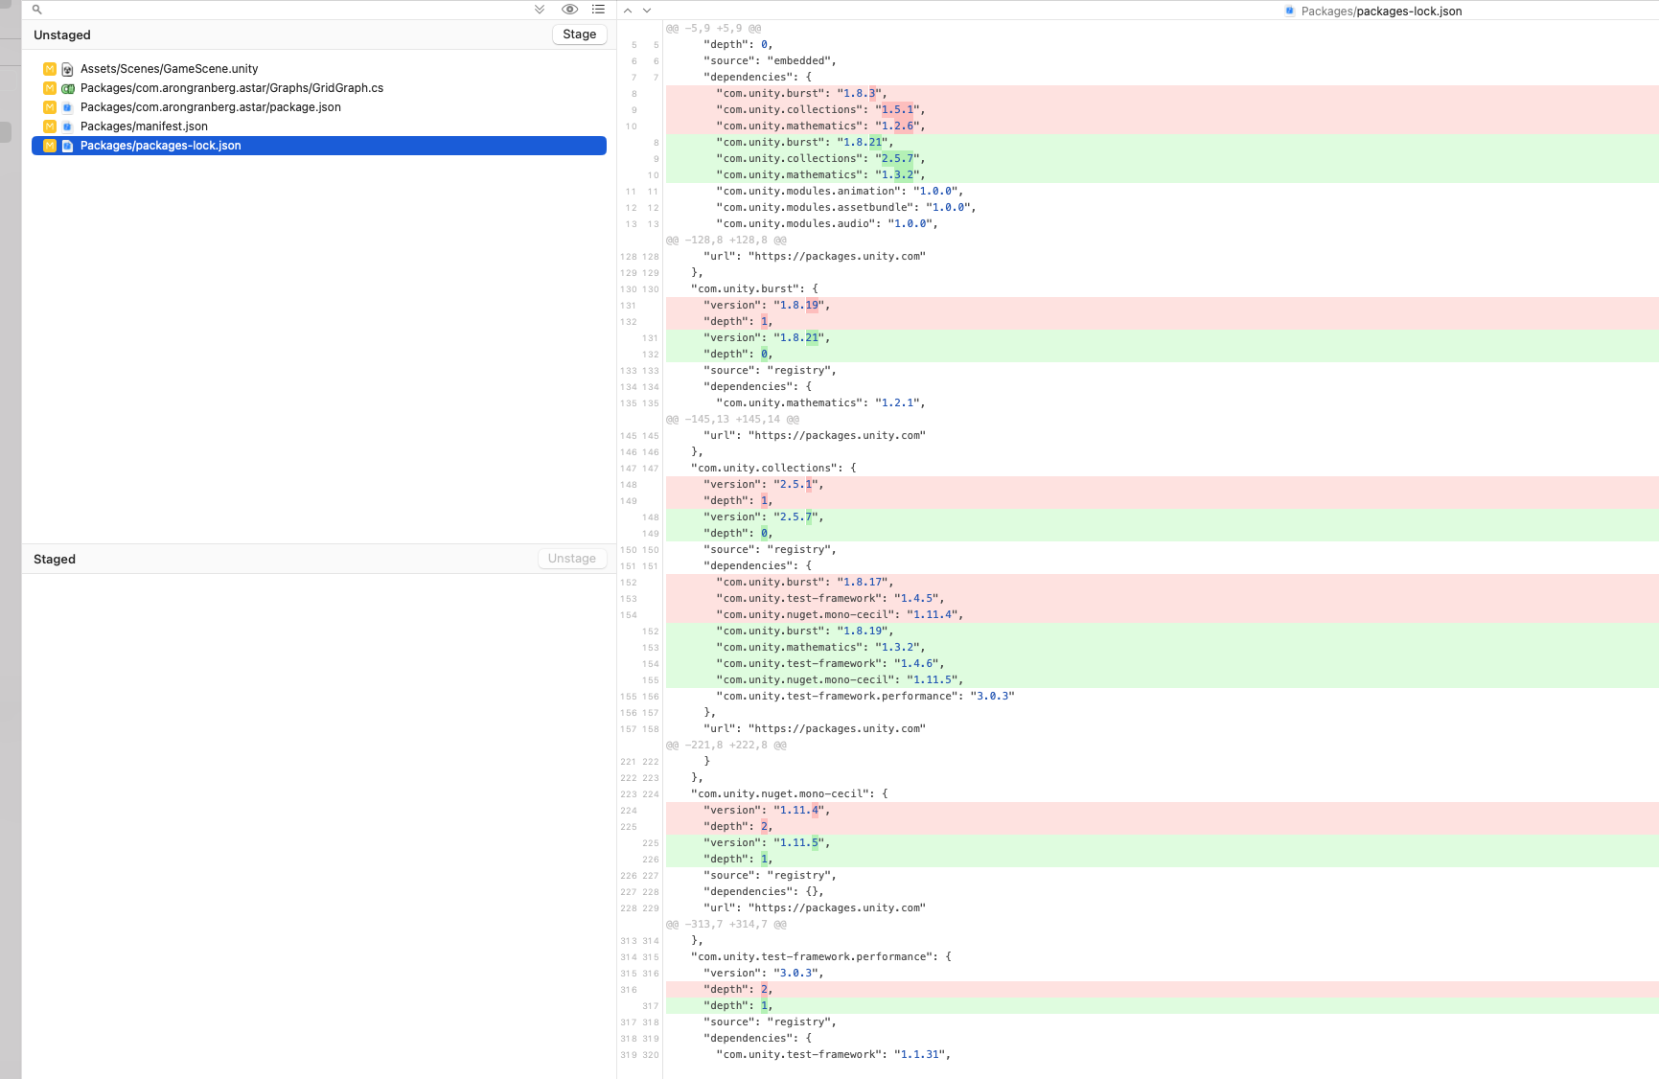Click added line collections "2.5.7" dependency
The image size is (1659, 1079).
click(x=1162, y=159)
